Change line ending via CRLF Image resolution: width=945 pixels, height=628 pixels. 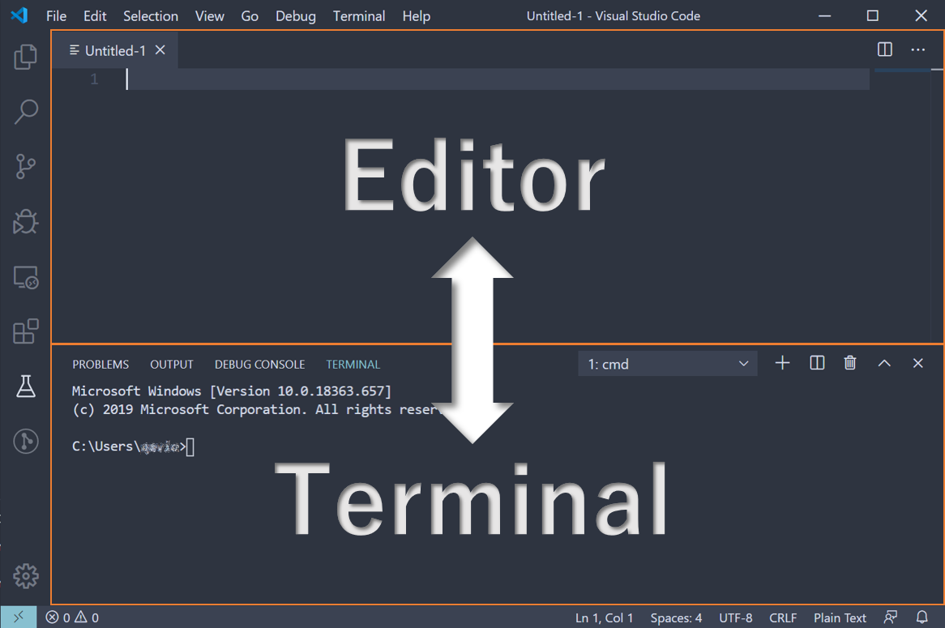click(x=783, y=617)
